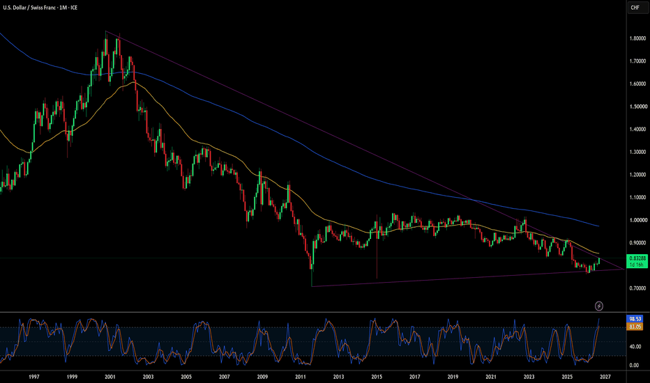650x383 pixels.
Task: Open the CHF currency selector
Action: 635,8
